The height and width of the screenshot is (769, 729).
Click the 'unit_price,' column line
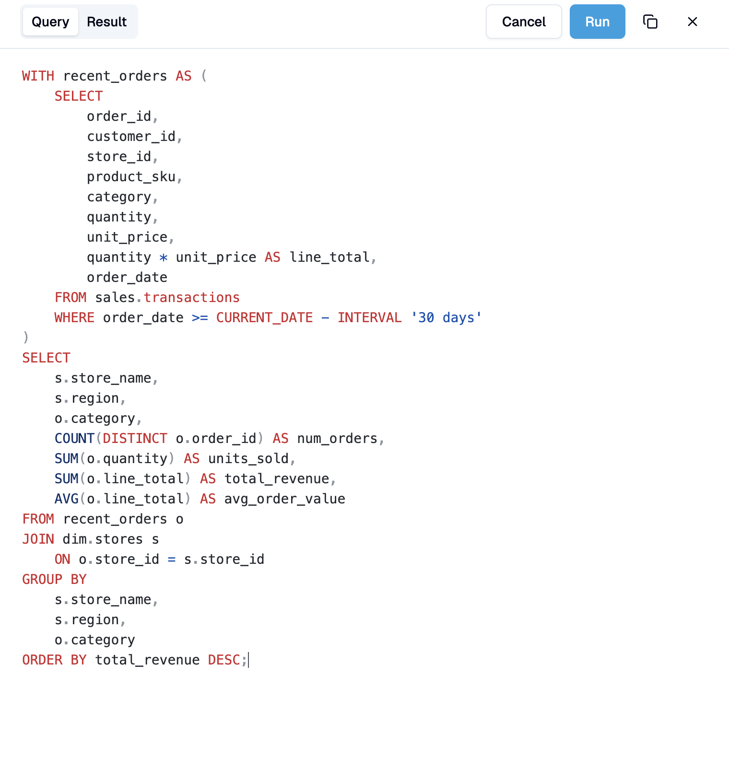[x=131, y=237]
